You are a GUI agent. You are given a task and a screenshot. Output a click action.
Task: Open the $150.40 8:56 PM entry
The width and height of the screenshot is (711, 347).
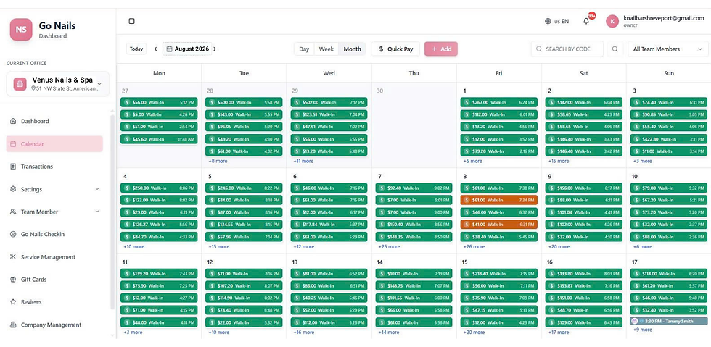tap(414, 225)
